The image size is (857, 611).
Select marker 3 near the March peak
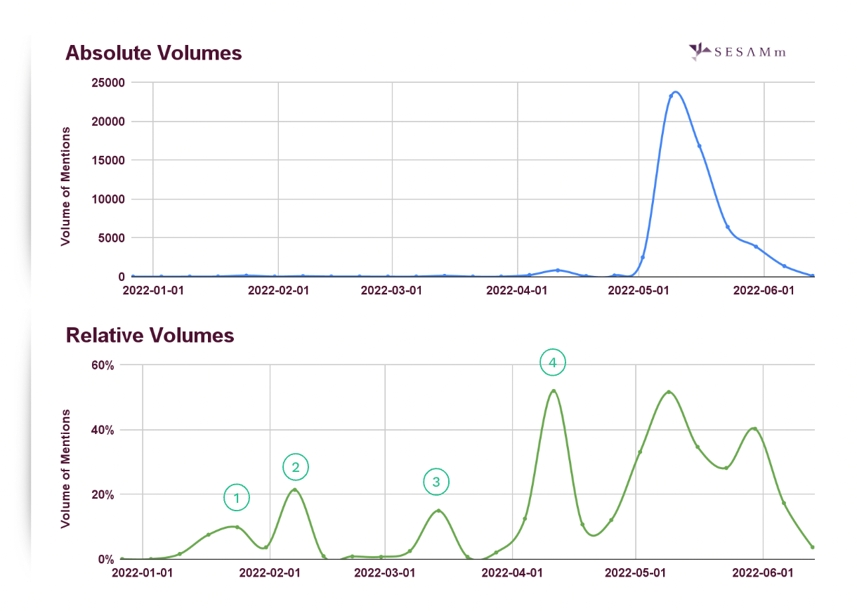pos(436,482)
